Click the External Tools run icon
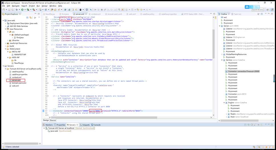 click(x=33, y=10)
